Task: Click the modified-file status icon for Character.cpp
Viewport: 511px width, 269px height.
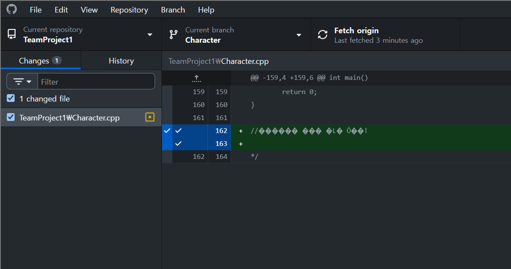Action: pyautogui.click(x=149, y=117)
